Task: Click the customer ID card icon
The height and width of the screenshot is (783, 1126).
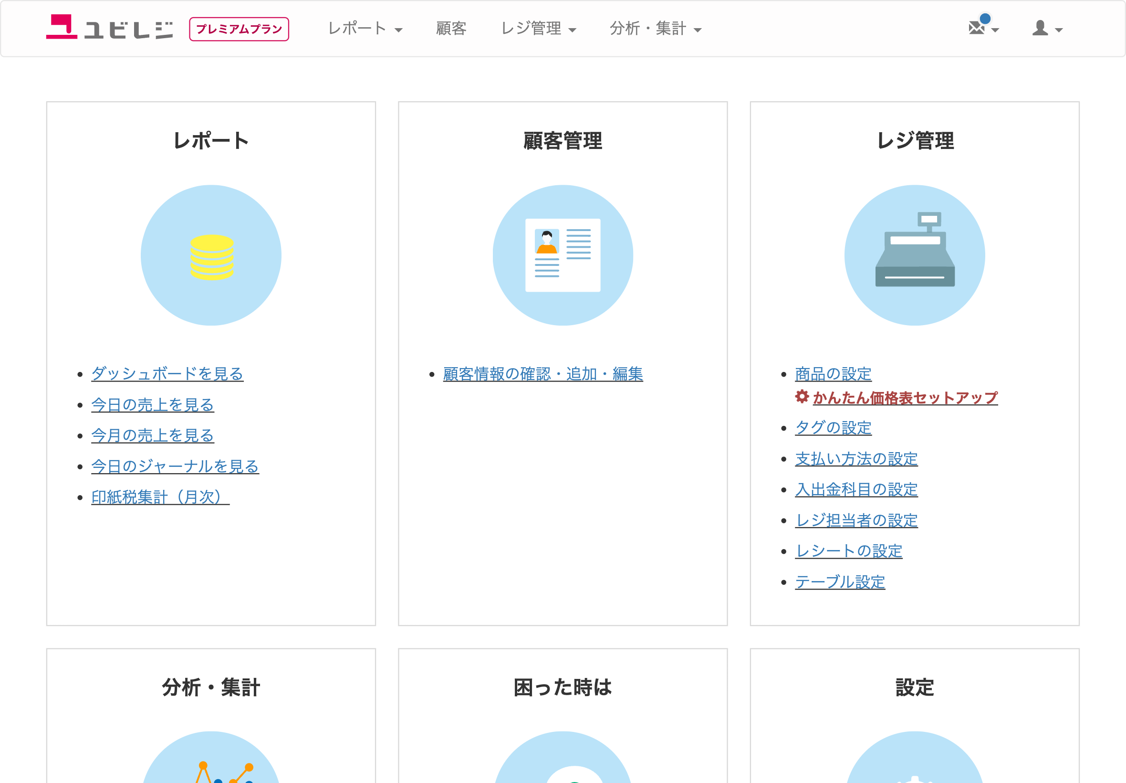Action: pos(563,255)
